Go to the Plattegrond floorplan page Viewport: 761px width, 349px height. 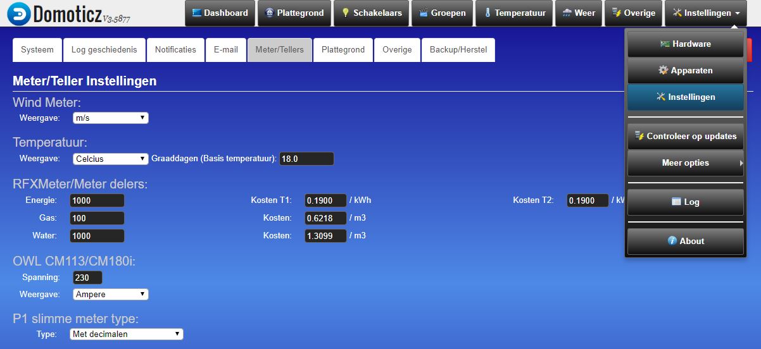[x=294, y=13]
